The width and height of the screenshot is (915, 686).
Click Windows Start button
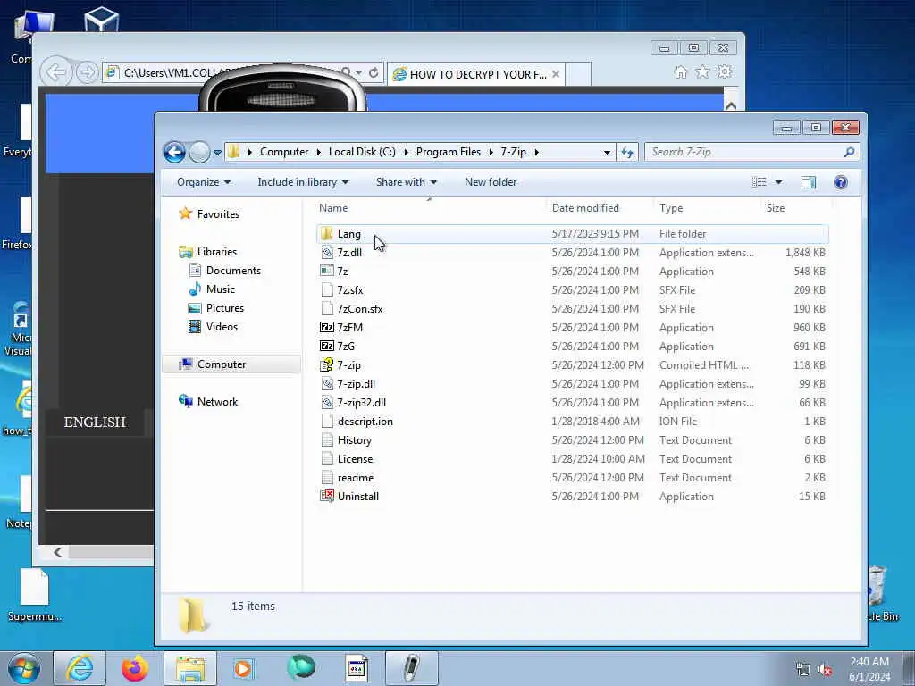tap(24, 668)
